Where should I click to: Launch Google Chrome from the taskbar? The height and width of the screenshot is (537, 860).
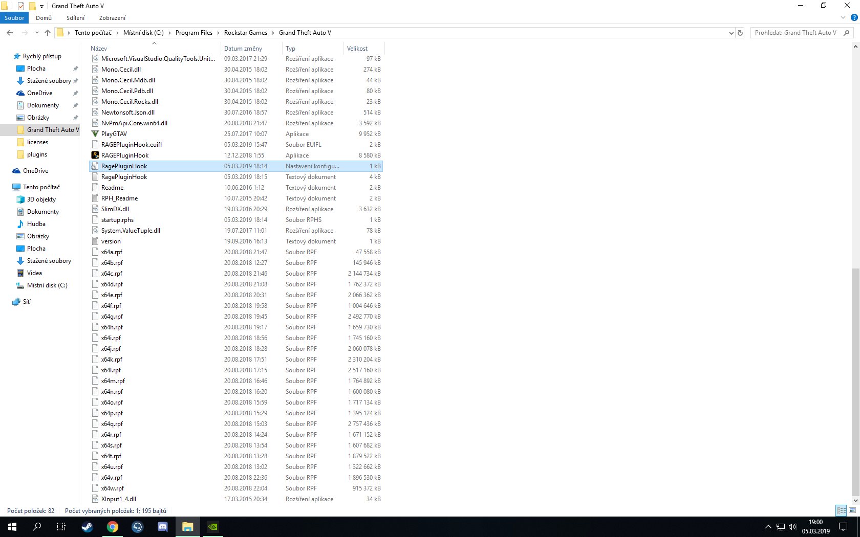(112, 527)
